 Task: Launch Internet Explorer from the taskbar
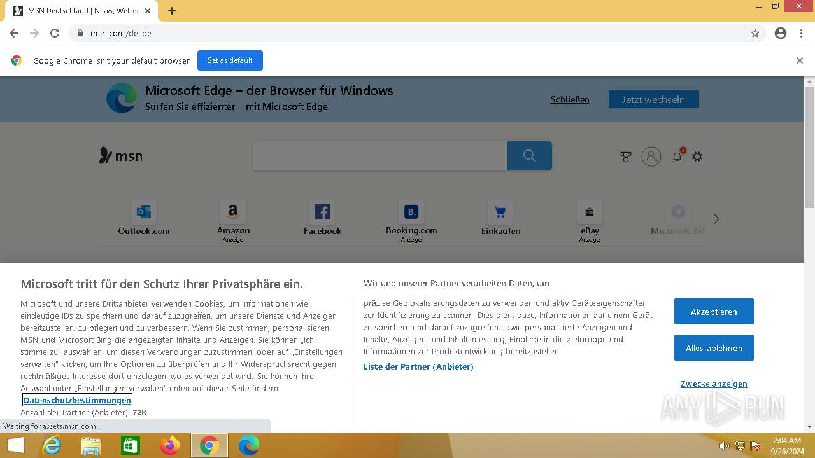[52, 445]
